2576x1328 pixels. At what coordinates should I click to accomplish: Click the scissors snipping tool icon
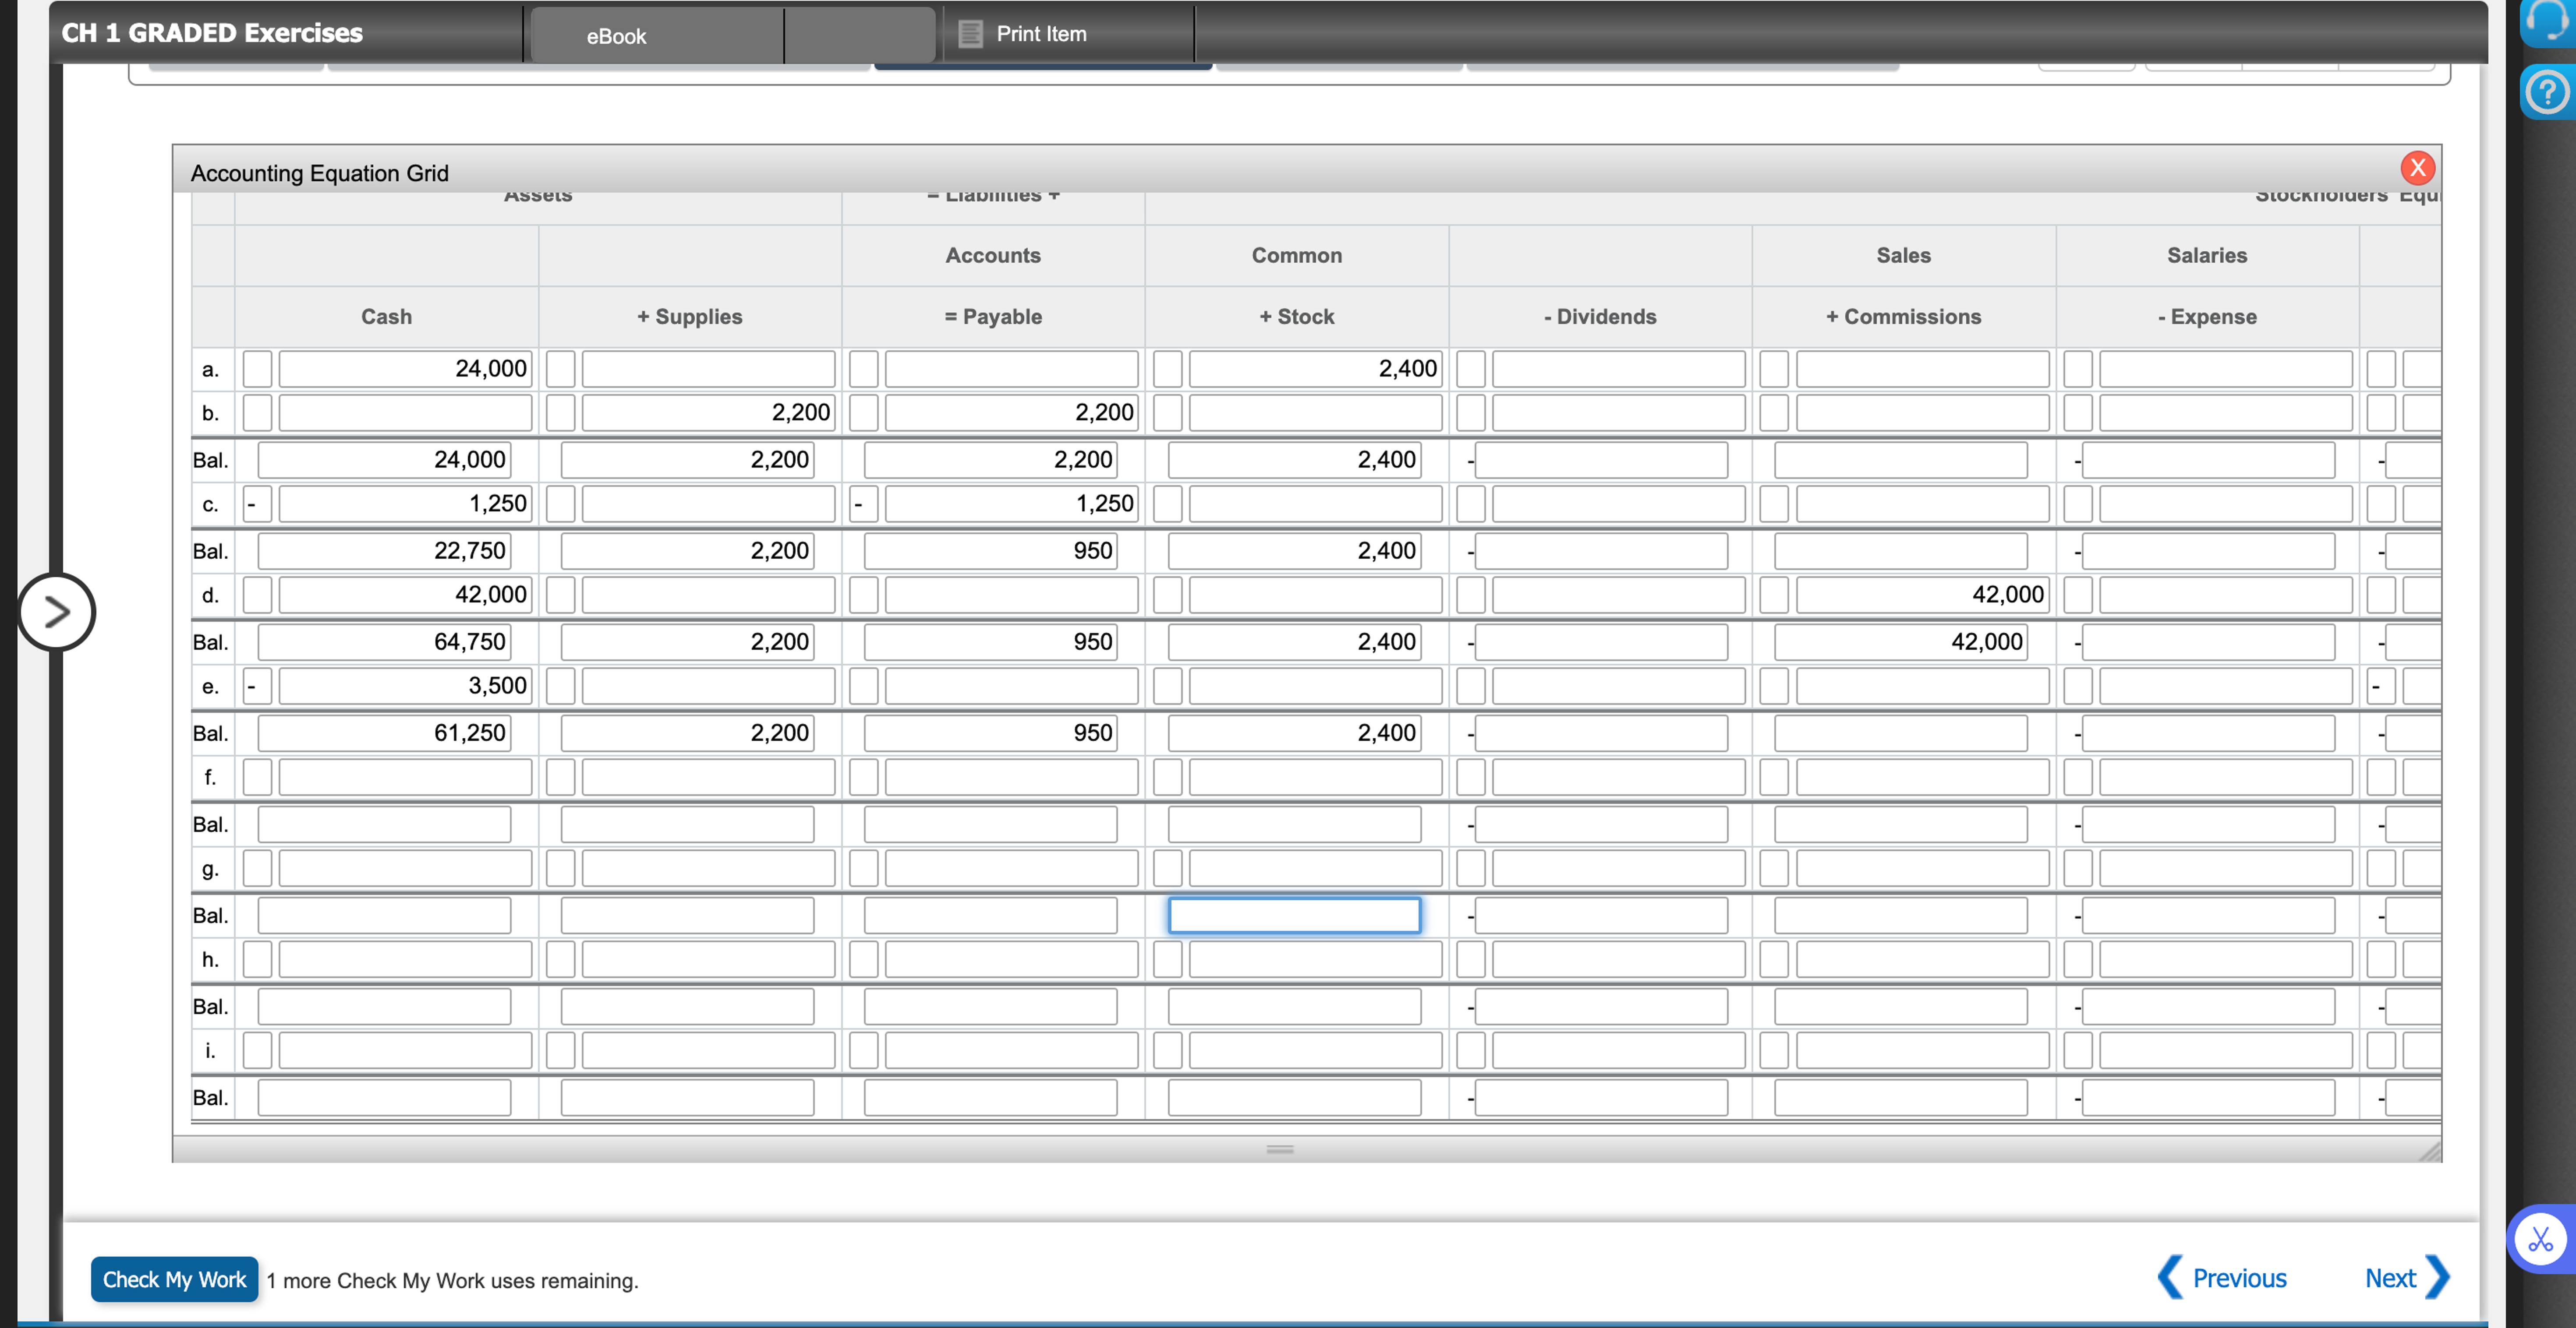pyautogui.click(x=2540, y=1240)
